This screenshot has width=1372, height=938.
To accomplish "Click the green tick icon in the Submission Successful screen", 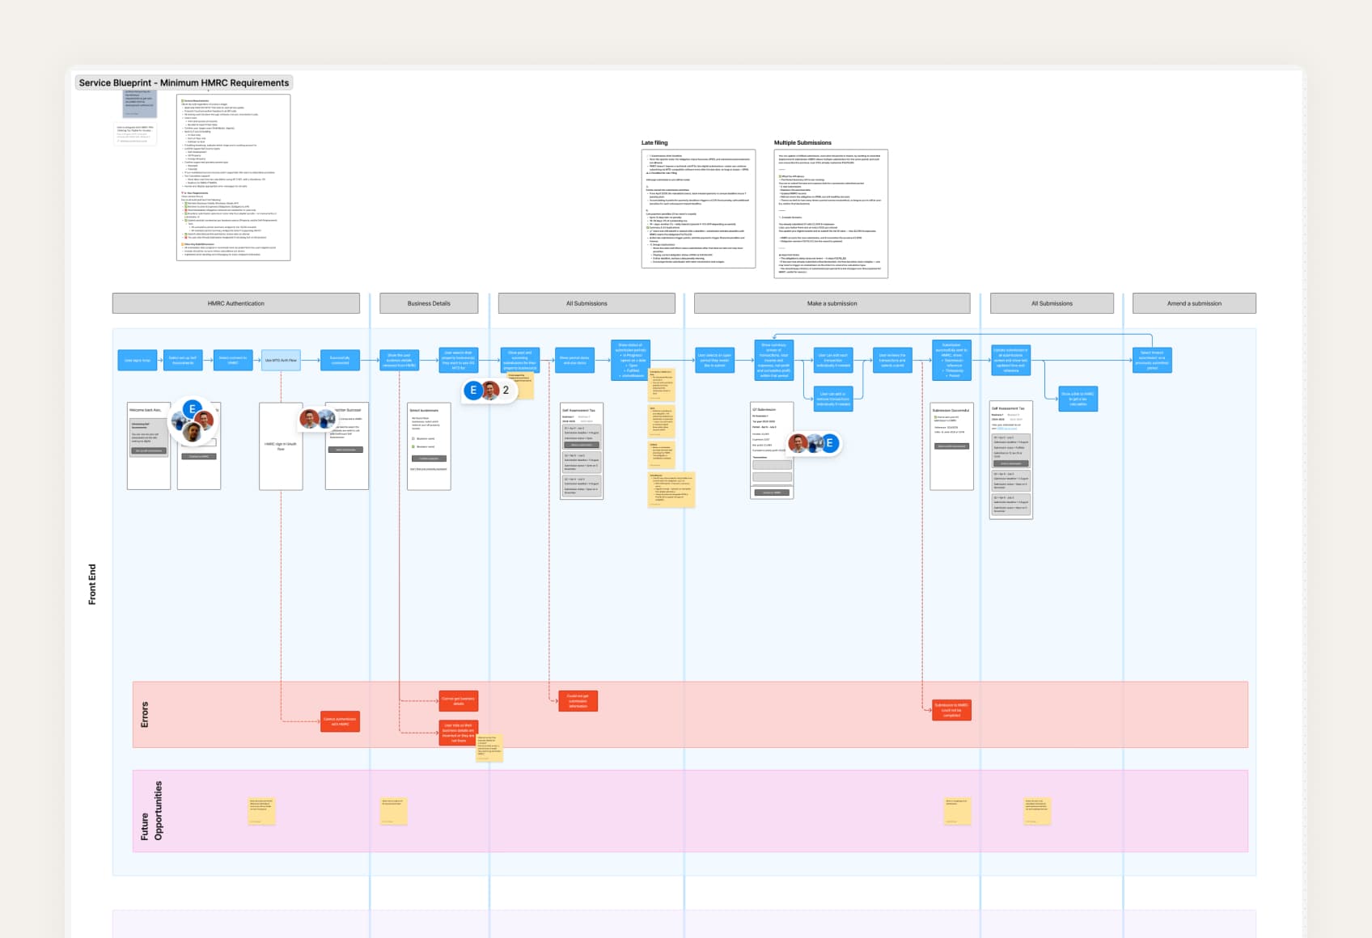I will click(x=935, y=417).
